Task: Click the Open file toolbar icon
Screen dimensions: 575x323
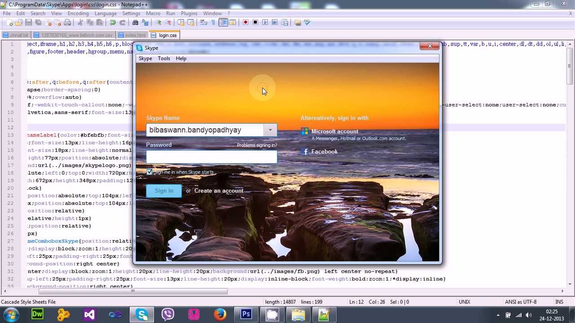Action: coord(19,22)
